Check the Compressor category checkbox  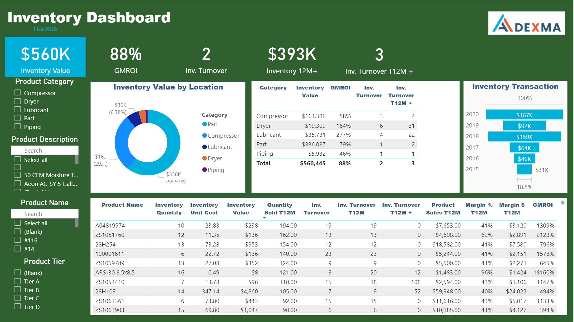[x=17, y=92]
